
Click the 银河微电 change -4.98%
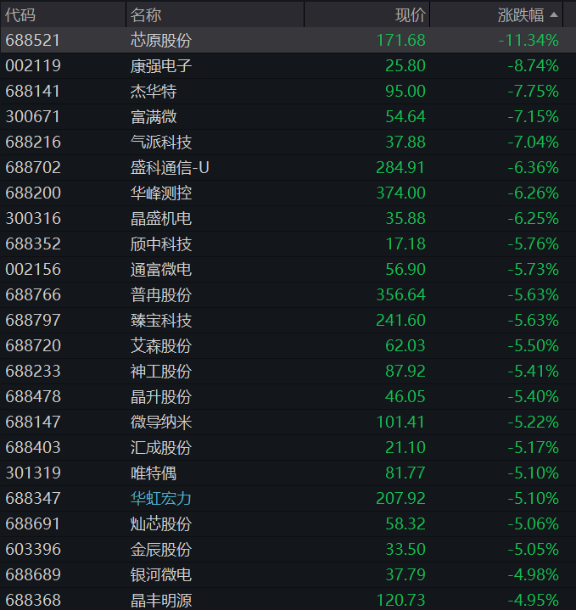[534, 574]
